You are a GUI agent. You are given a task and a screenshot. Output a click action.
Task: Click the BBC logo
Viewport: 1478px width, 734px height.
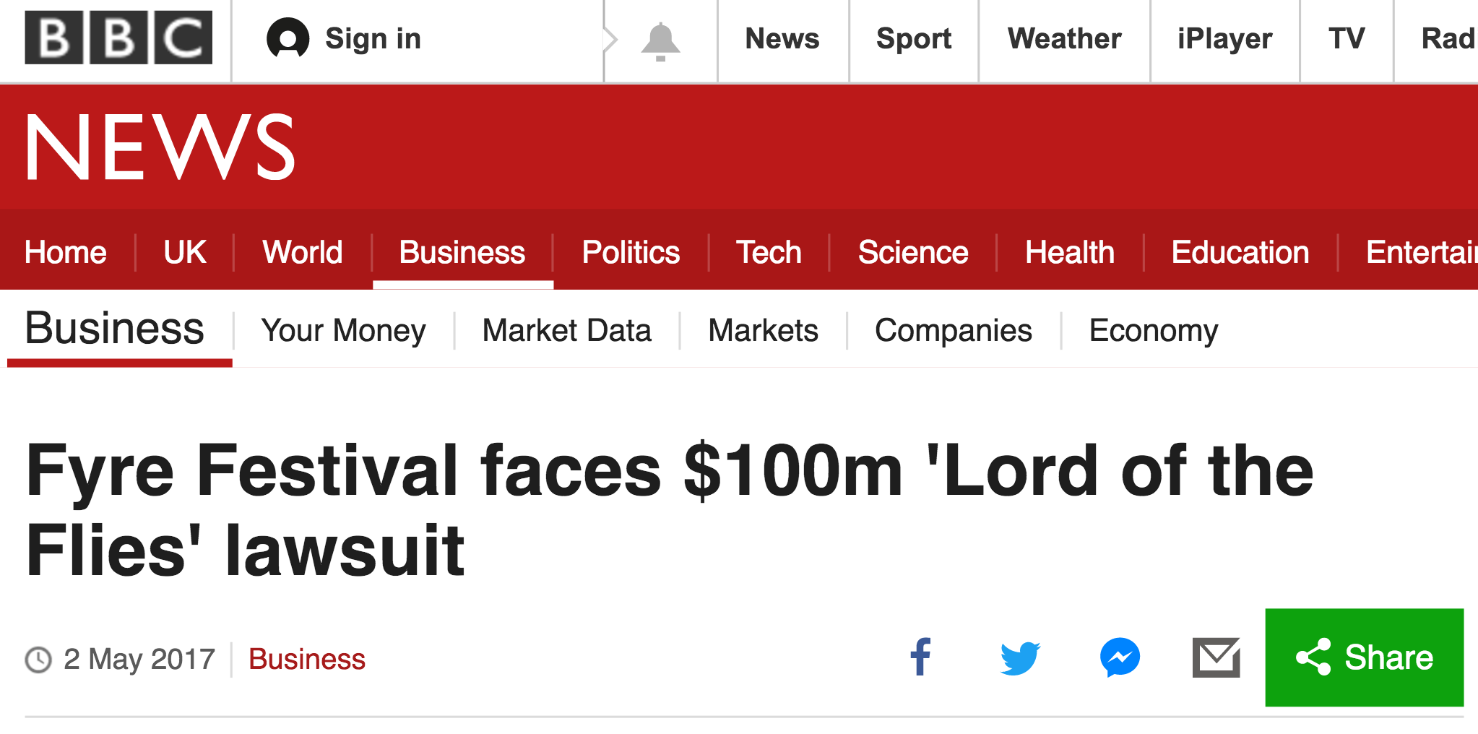pyautogui.click(x=118, y=38)
